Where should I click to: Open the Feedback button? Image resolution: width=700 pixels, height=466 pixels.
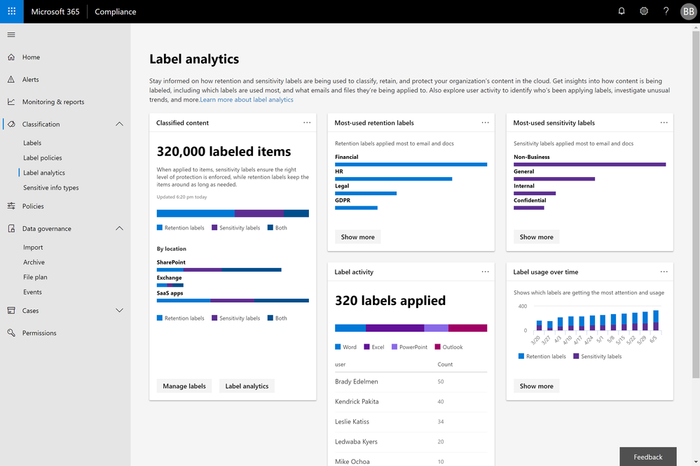pos(647,457)
